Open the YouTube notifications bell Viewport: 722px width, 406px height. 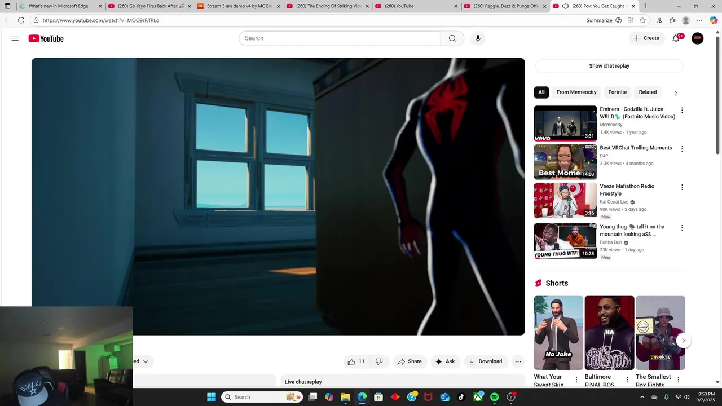(676, 38)
